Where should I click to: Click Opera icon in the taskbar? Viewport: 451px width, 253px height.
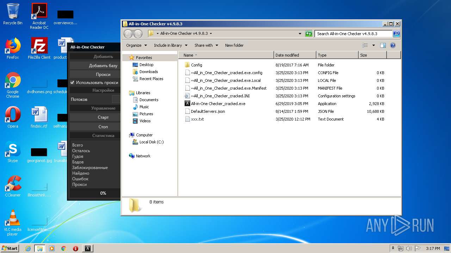point(75,248)
